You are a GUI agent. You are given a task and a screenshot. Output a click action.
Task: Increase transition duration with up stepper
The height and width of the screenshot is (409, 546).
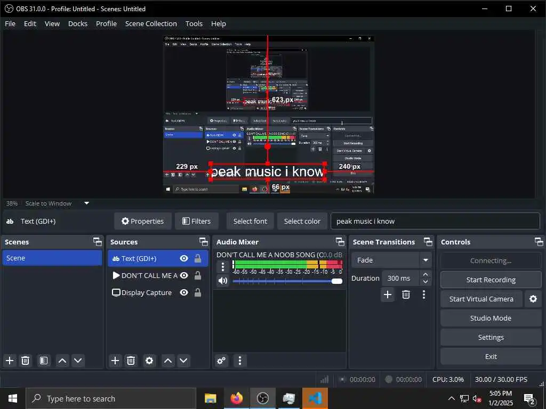coord(425,274)
